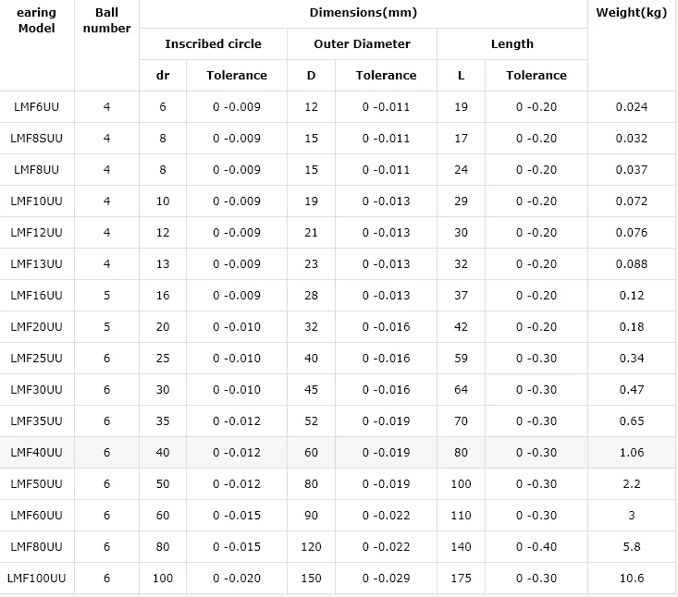Select the highlighted LMF40UU row label
The image size is (678, 597).
(37, 453)
